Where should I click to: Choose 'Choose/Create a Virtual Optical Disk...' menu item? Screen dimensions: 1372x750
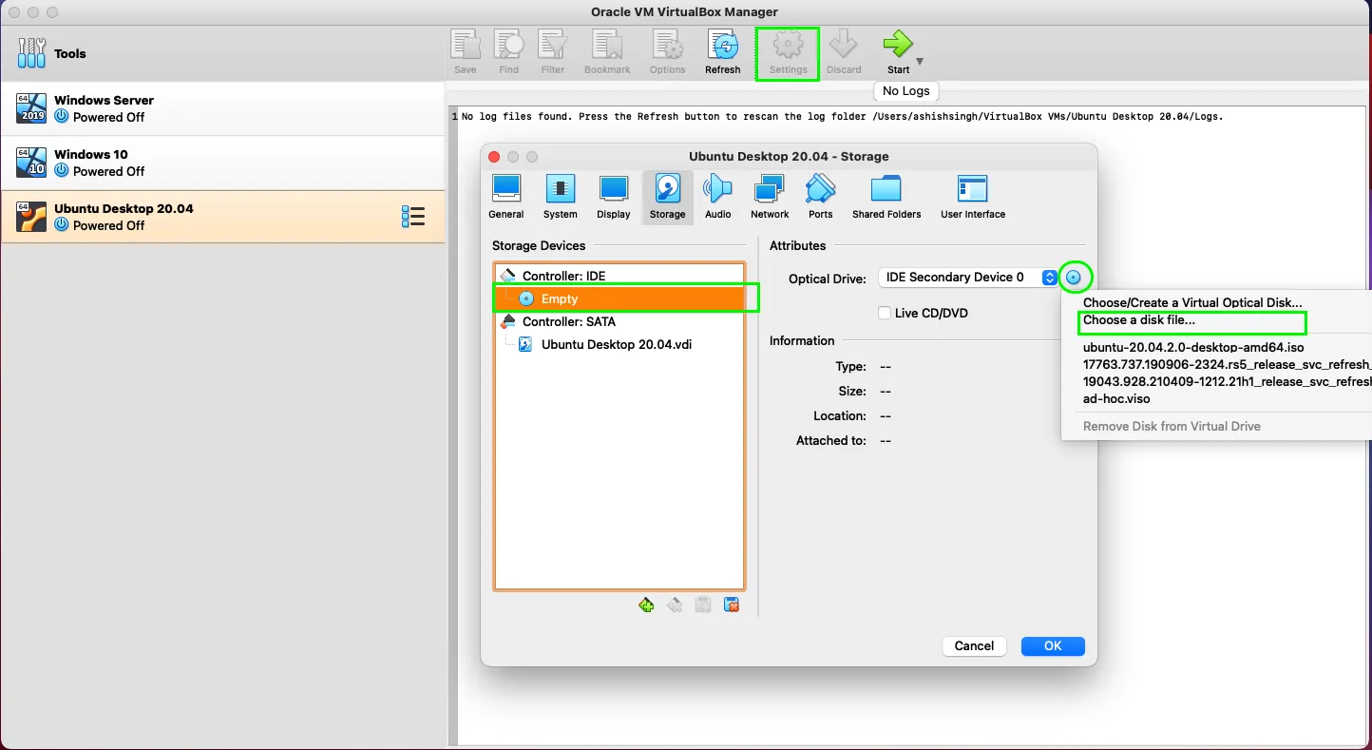[x=1192, y=302]
